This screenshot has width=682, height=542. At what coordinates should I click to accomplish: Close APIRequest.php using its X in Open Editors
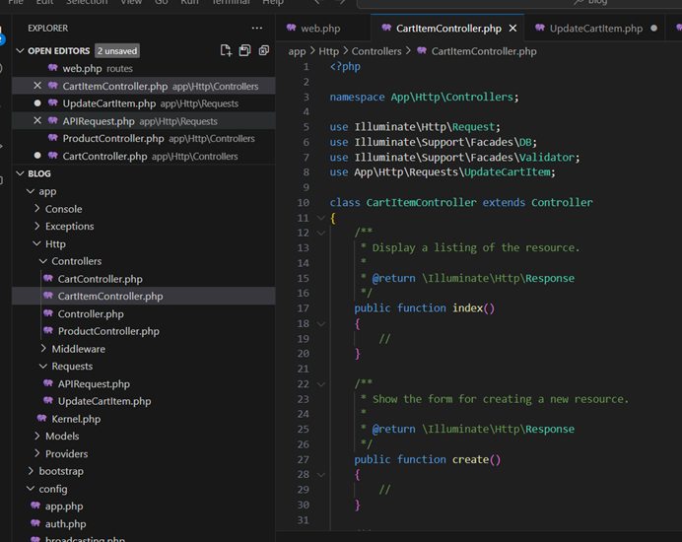(x=37, y=121)
